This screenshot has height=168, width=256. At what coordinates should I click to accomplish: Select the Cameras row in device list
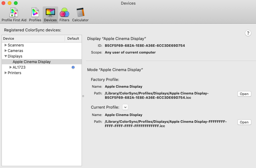pyautogui.click(x=42, y=51)
